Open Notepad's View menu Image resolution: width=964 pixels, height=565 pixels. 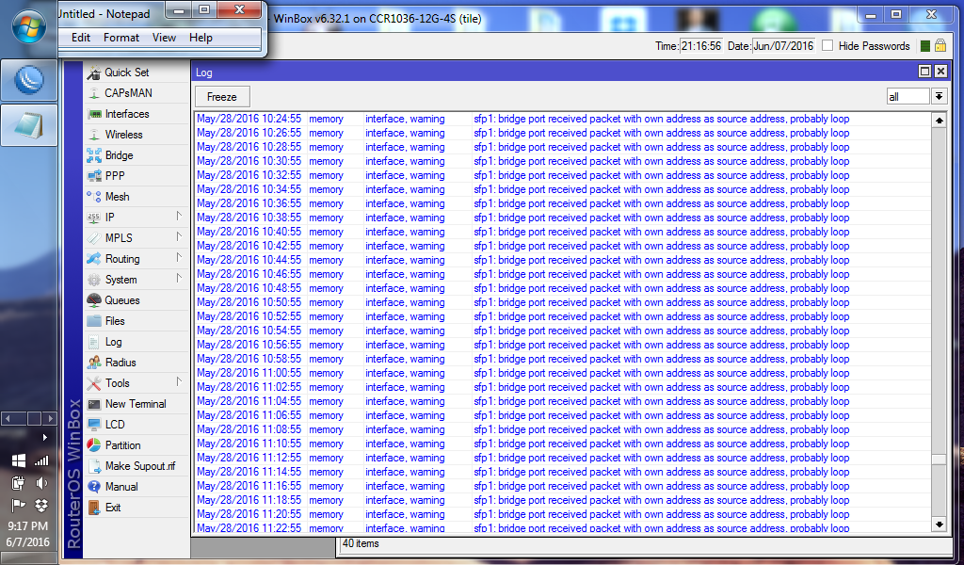[163, 38]
